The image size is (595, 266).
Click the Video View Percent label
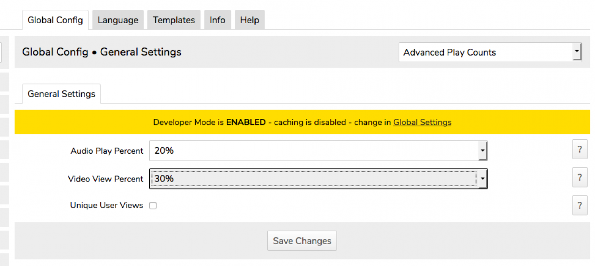pos(106,179)
